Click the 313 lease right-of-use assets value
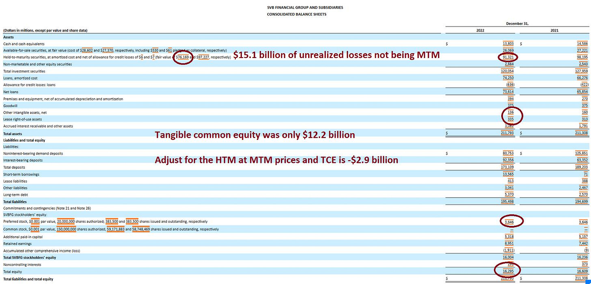 pos(585,119)
